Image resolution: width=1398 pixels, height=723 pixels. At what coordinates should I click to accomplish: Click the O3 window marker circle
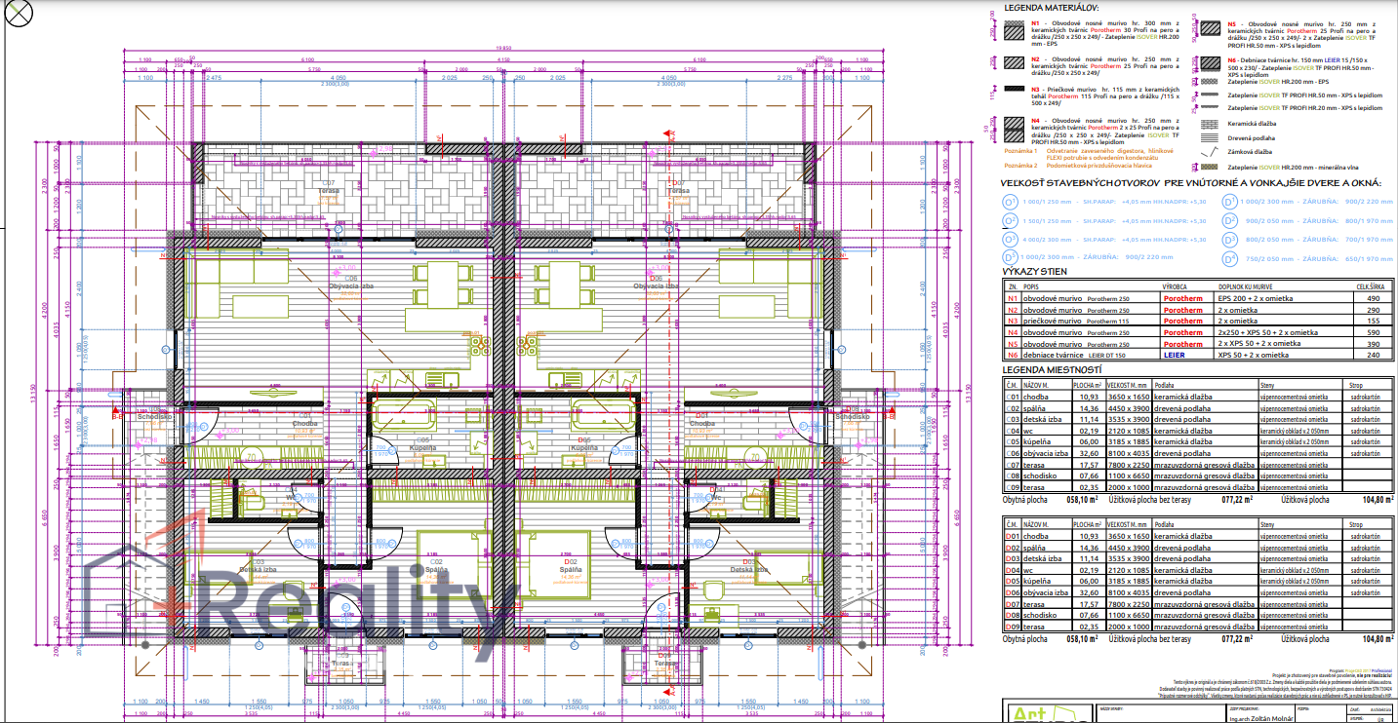tap(1010, 240)
